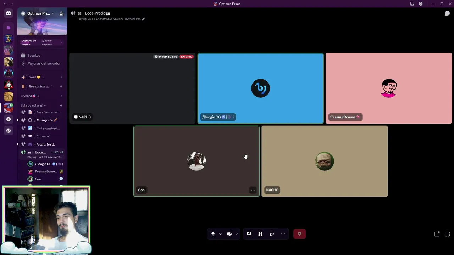Open microphone input options arrow
Screen dimensions: 454x255
pyautogui.click(x=220, y=234)
